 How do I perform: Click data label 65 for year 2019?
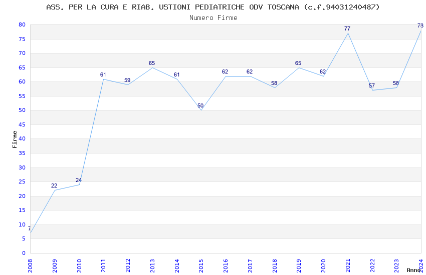point(298,63)
